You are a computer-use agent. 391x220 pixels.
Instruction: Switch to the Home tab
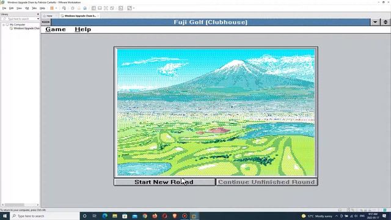click(49, 16)
